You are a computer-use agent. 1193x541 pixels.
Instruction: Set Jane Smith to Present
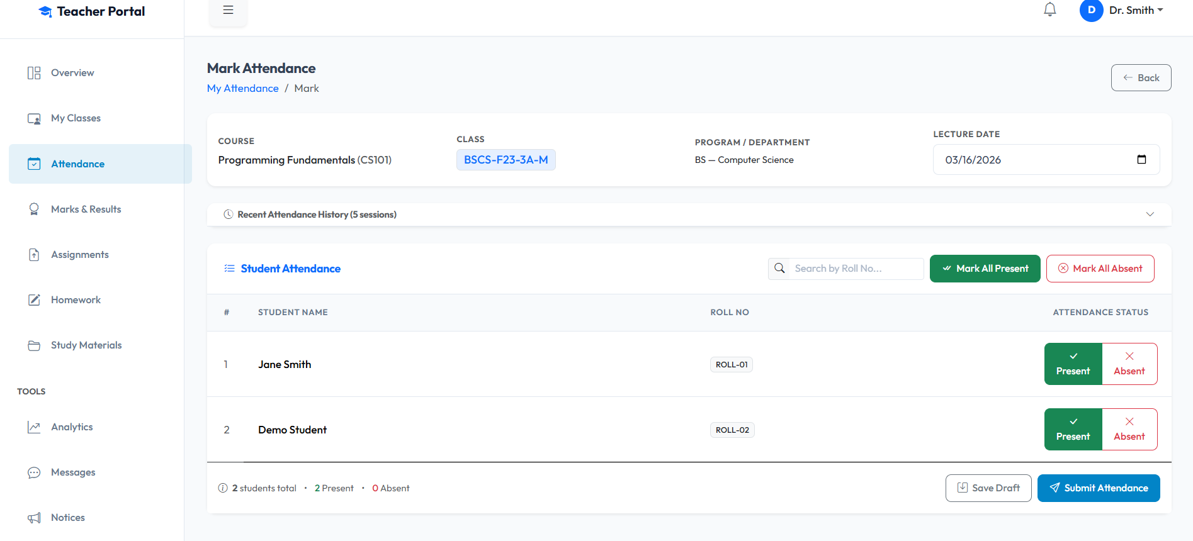(1073, 364)
